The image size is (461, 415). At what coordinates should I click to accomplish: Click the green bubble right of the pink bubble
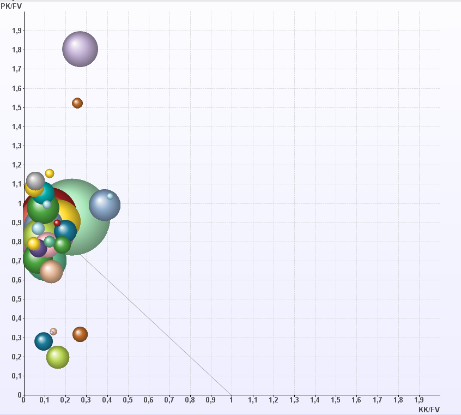click(x=62, y=245)
